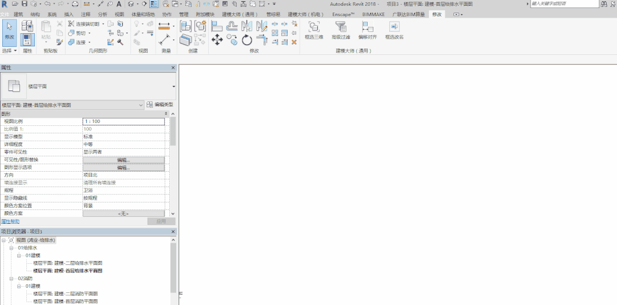The width and height of the screenshot is (617, 305).
Task: Collapse the 01给排水 tree node
Action: coord(11,248)
